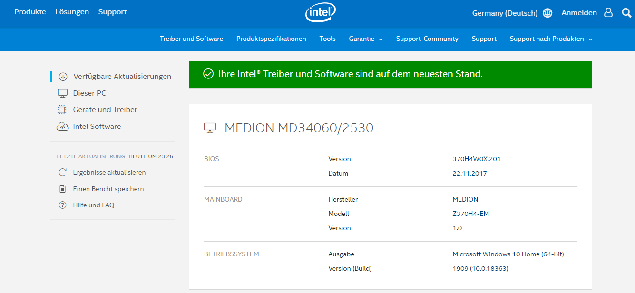Select Verfügbare Aktualisierungen in sidebar
The width and height of the screenshot is (635, 293).
coord(122,77)
